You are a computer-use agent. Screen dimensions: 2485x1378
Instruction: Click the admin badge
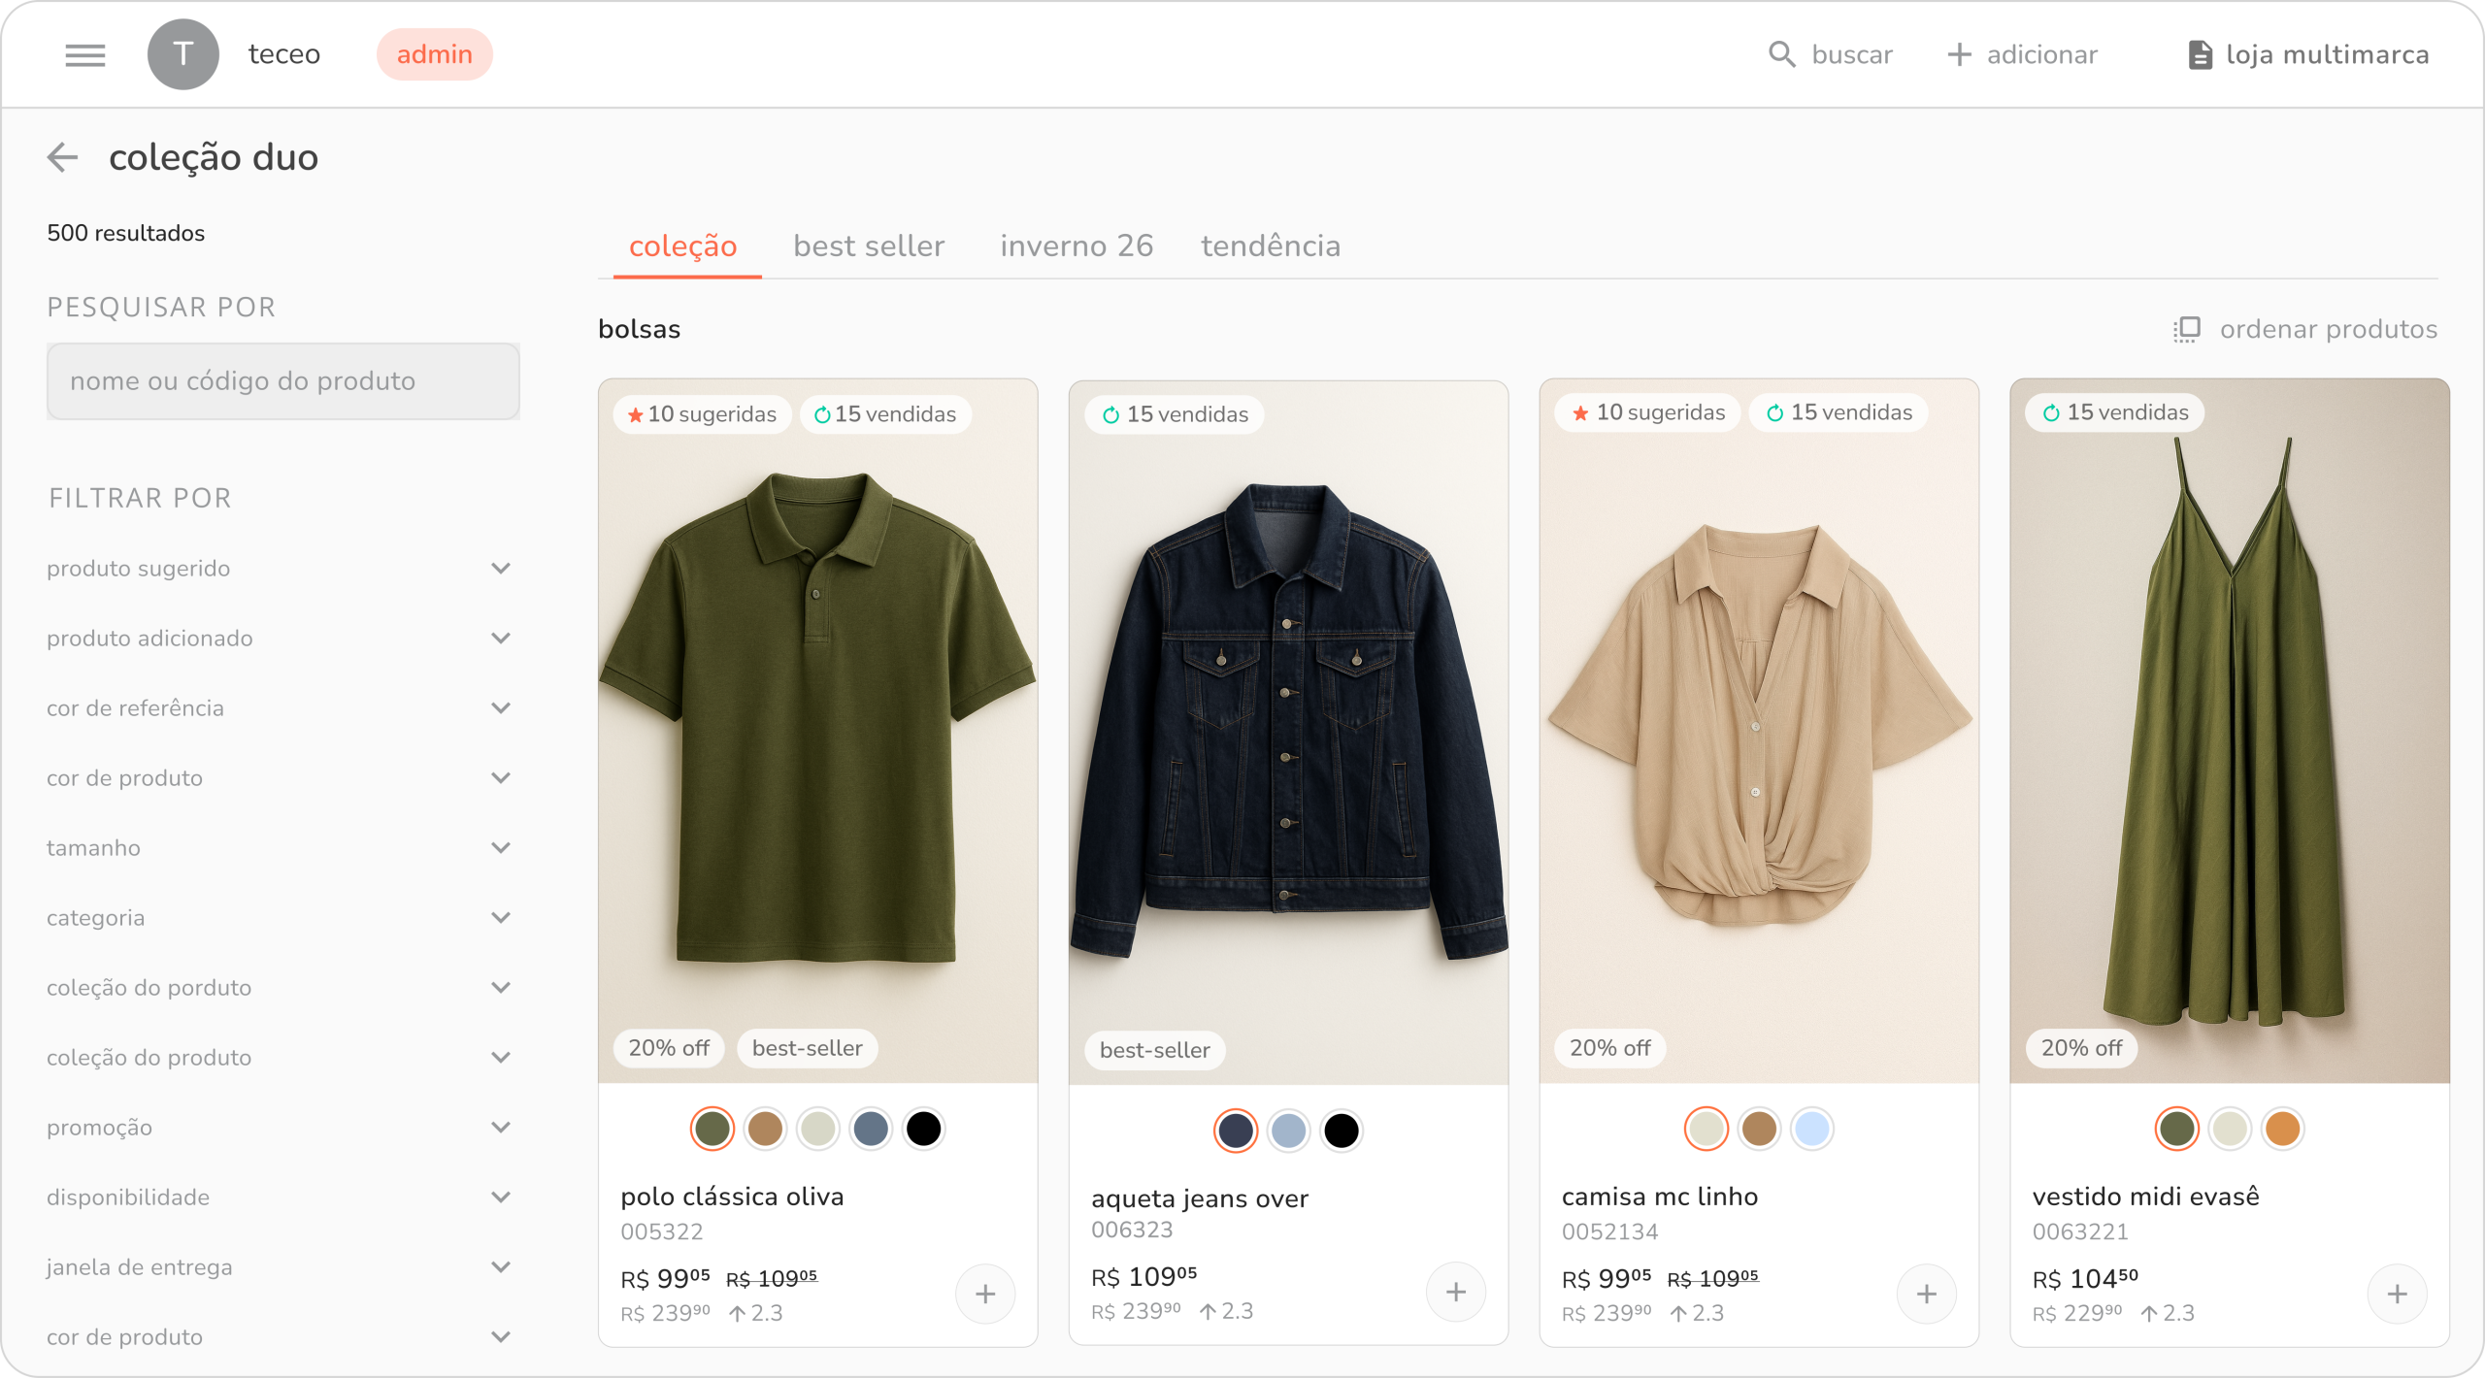tap(434, 54)
